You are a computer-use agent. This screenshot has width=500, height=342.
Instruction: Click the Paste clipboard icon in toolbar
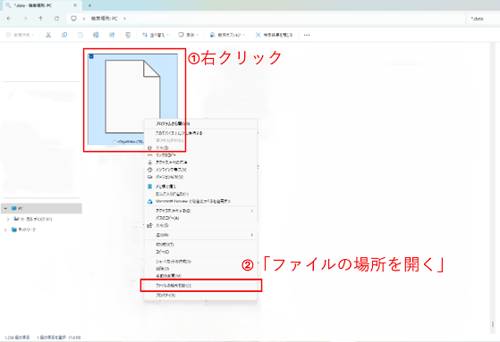point(80,35)
